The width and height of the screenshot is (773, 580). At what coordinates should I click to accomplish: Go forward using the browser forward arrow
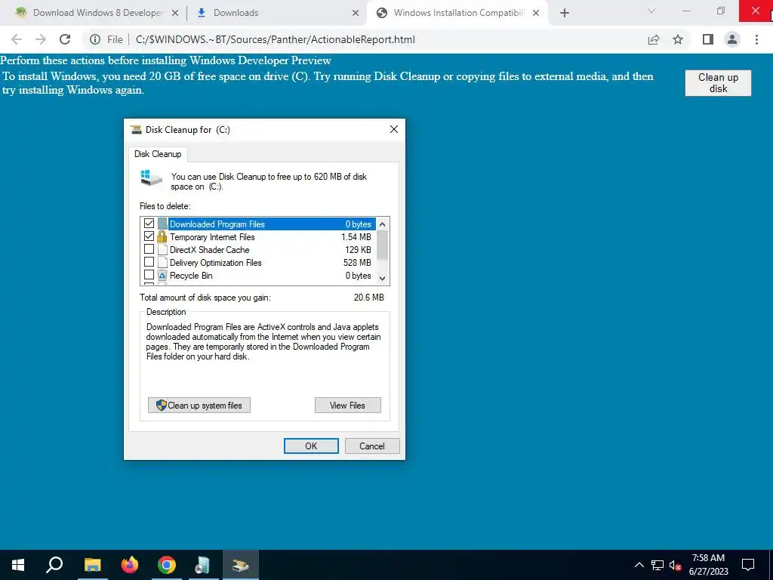coord(41,39)
